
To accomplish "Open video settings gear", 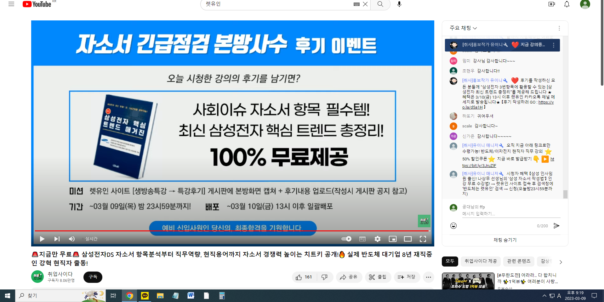I will [377, 239].
